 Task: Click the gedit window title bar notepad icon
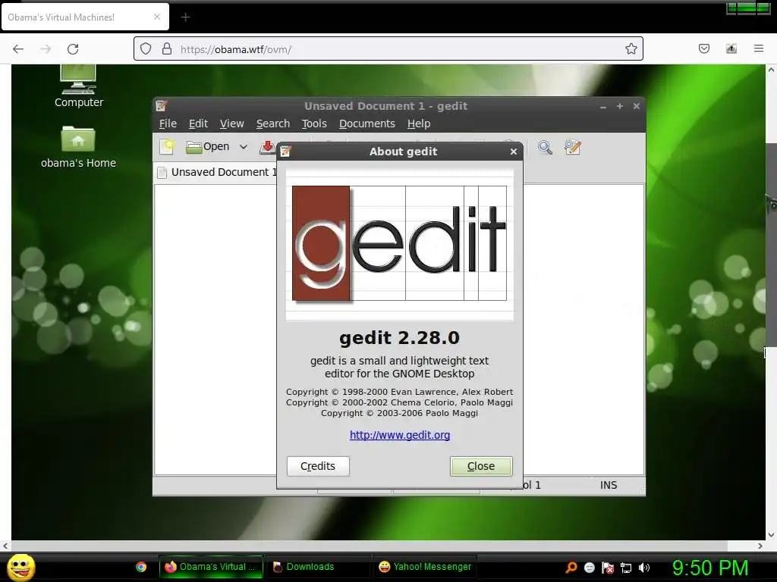tap(161, 106)
